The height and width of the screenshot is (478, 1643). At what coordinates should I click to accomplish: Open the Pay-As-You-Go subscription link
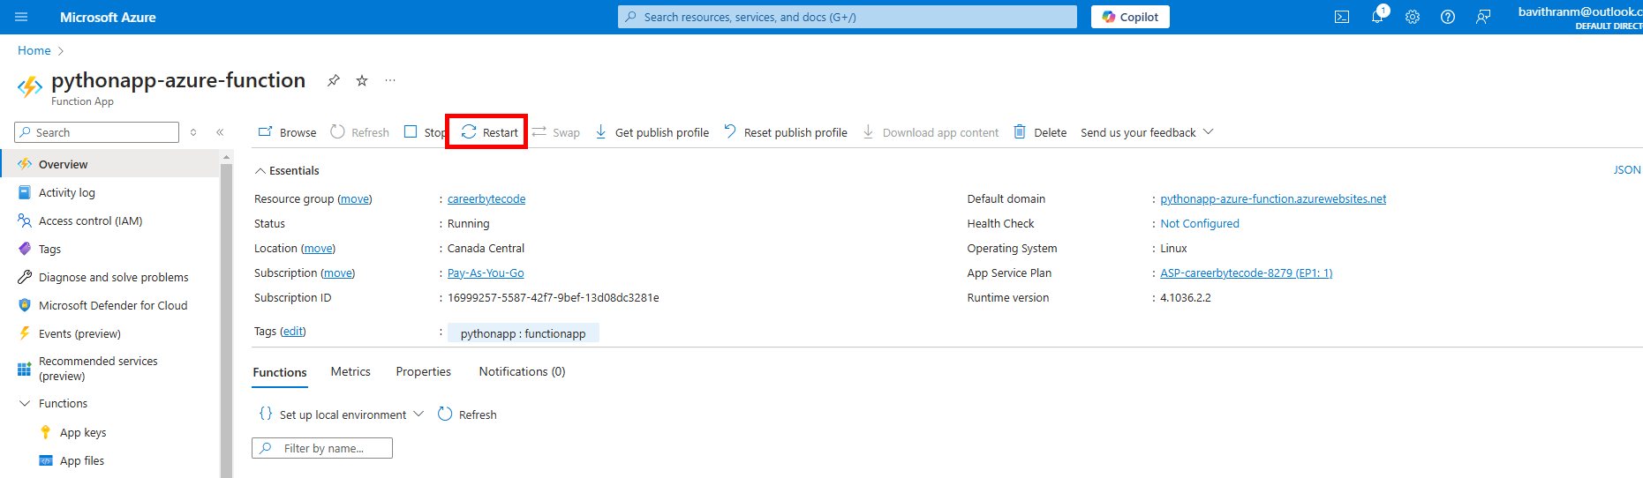486,273
